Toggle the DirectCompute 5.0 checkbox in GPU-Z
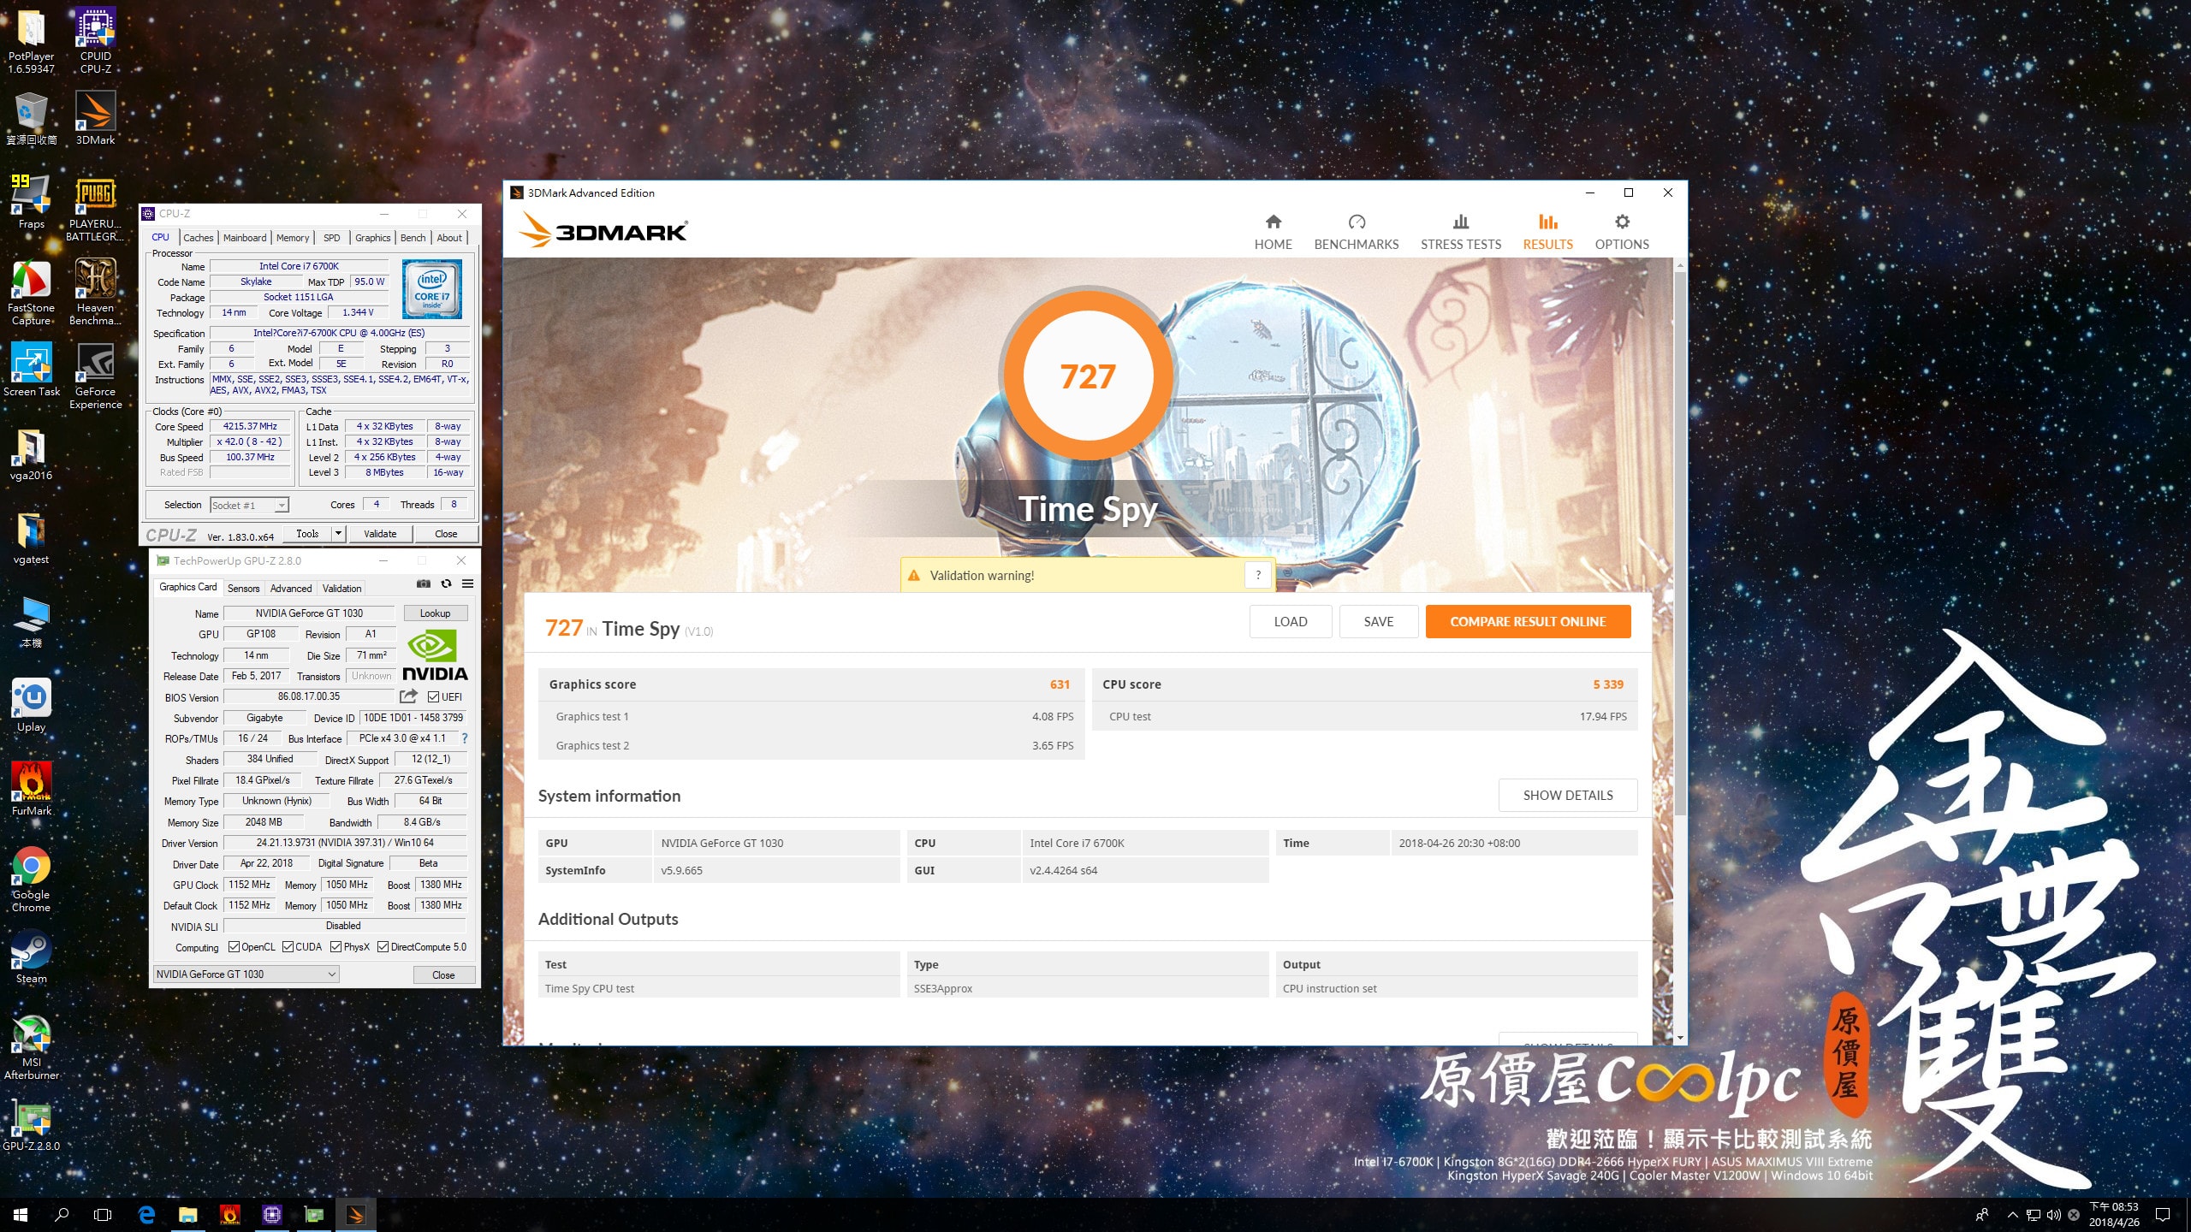Viewport: 2191px width, 1232px height. 383,946
